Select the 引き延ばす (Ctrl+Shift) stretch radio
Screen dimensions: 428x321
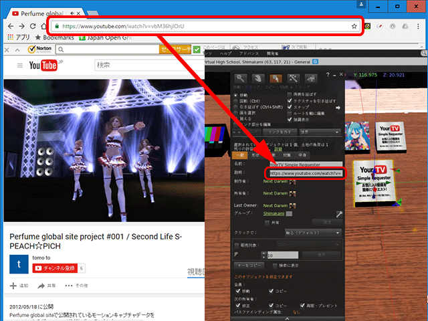[235, 107]
